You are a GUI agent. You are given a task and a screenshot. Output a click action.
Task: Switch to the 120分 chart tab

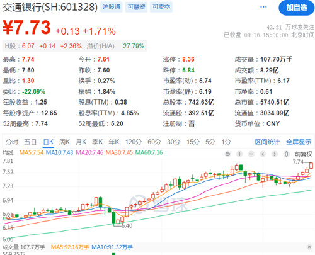point(134,142)
